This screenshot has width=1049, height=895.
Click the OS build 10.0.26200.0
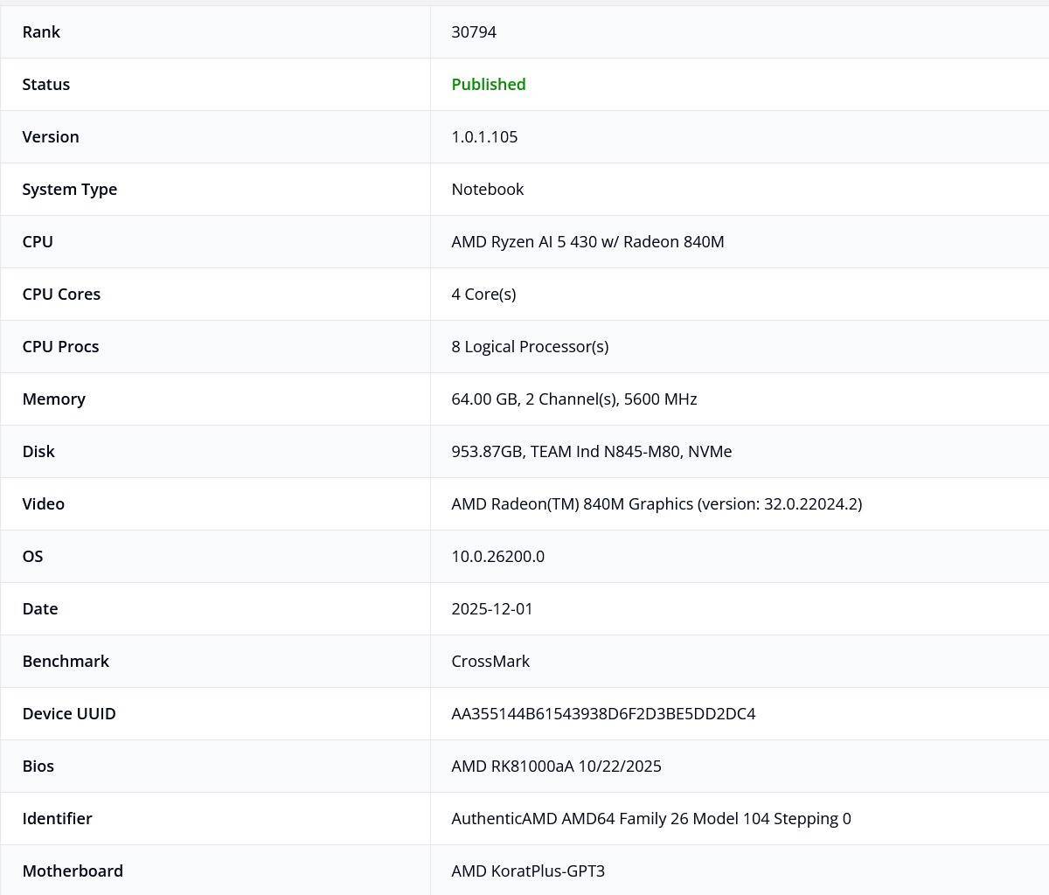point(497,557)
